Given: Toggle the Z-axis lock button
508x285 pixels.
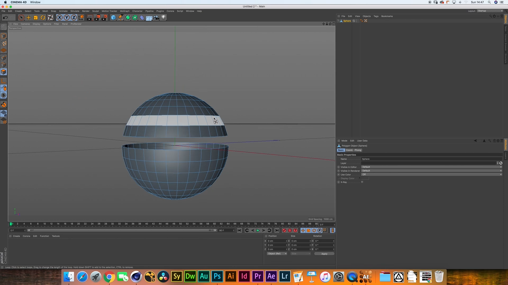Looking at the screenshot, I should [x=74, y=18].
